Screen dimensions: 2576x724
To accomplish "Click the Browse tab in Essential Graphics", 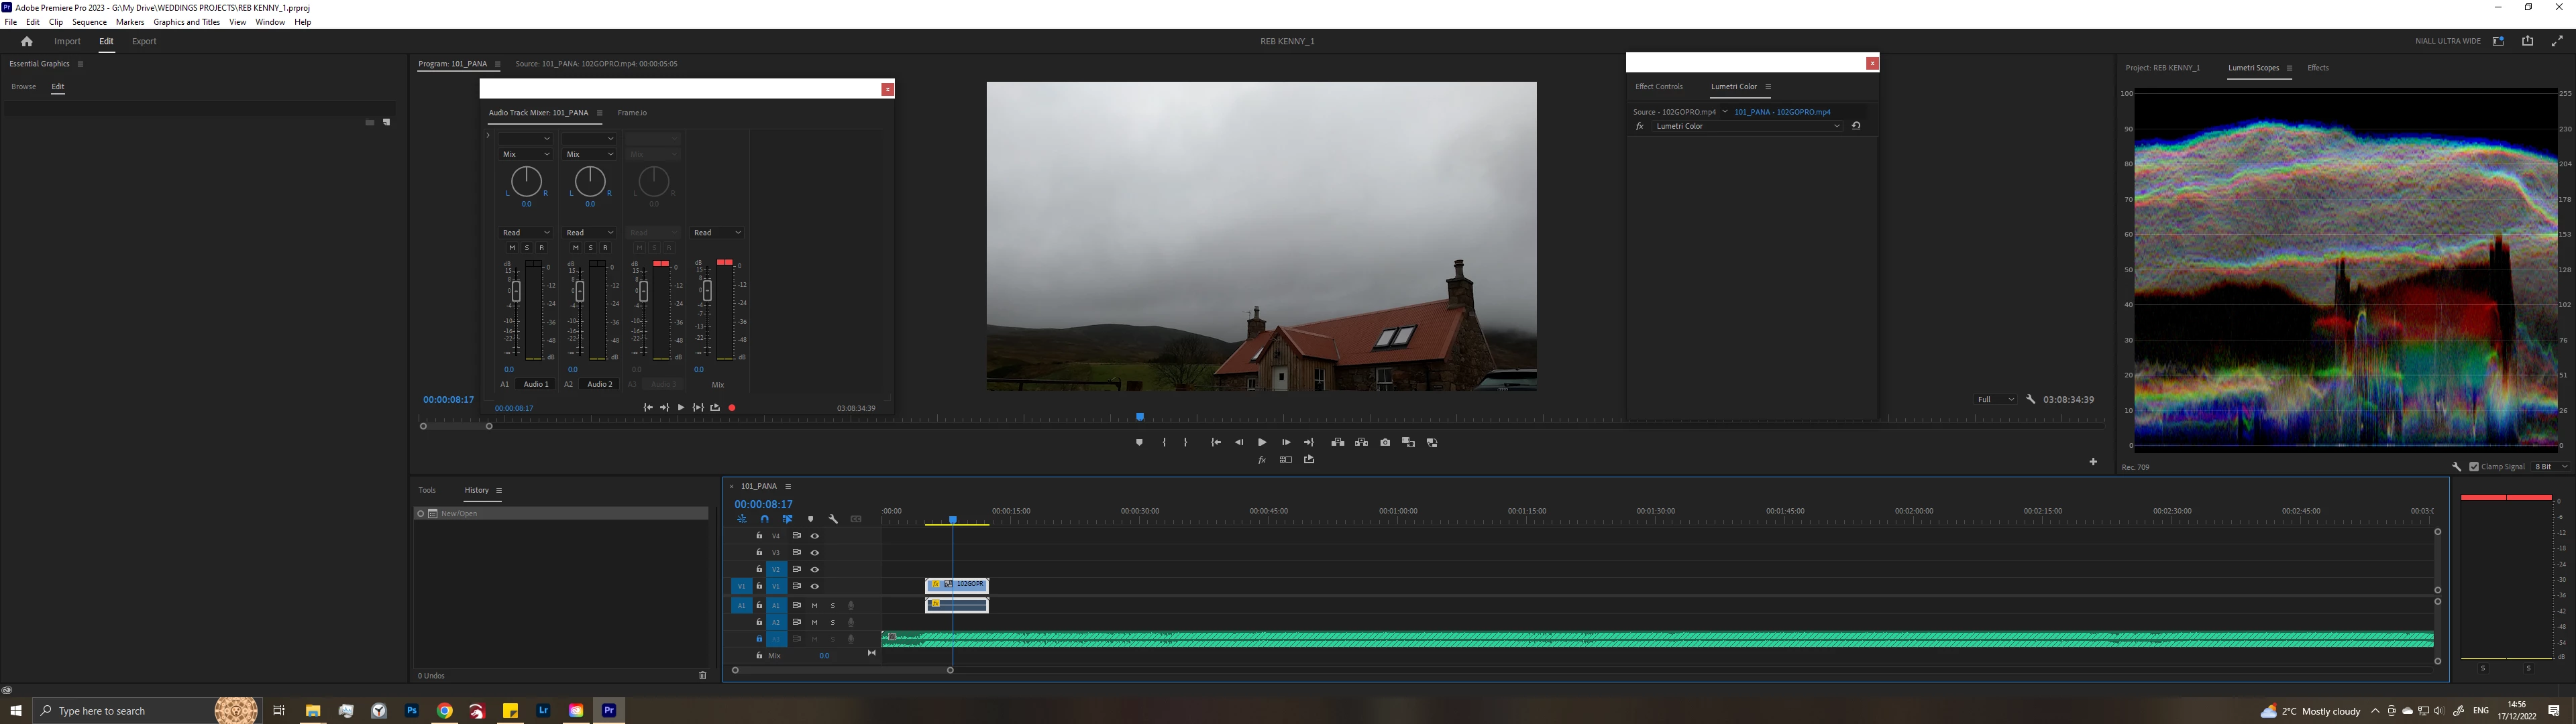I will [x=23, y=87].
